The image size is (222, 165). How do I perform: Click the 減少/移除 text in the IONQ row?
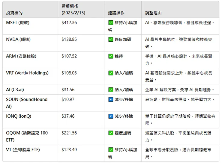[x=124, y=116]
